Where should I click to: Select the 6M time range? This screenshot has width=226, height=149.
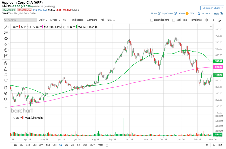[x=48, y=145]
